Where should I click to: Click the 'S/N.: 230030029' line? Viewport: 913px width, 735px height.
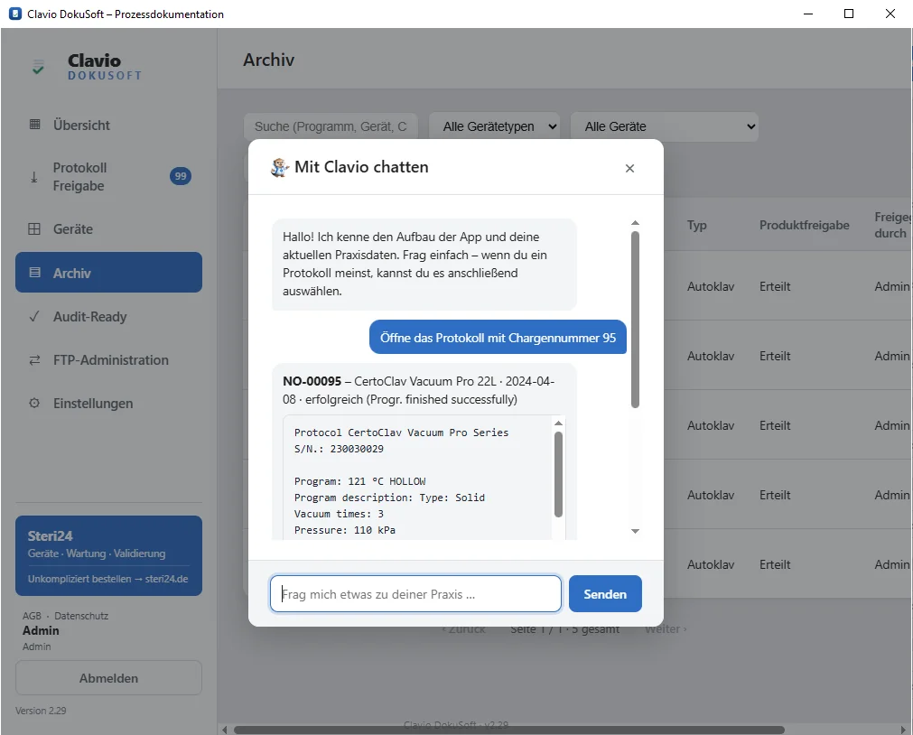339,449
